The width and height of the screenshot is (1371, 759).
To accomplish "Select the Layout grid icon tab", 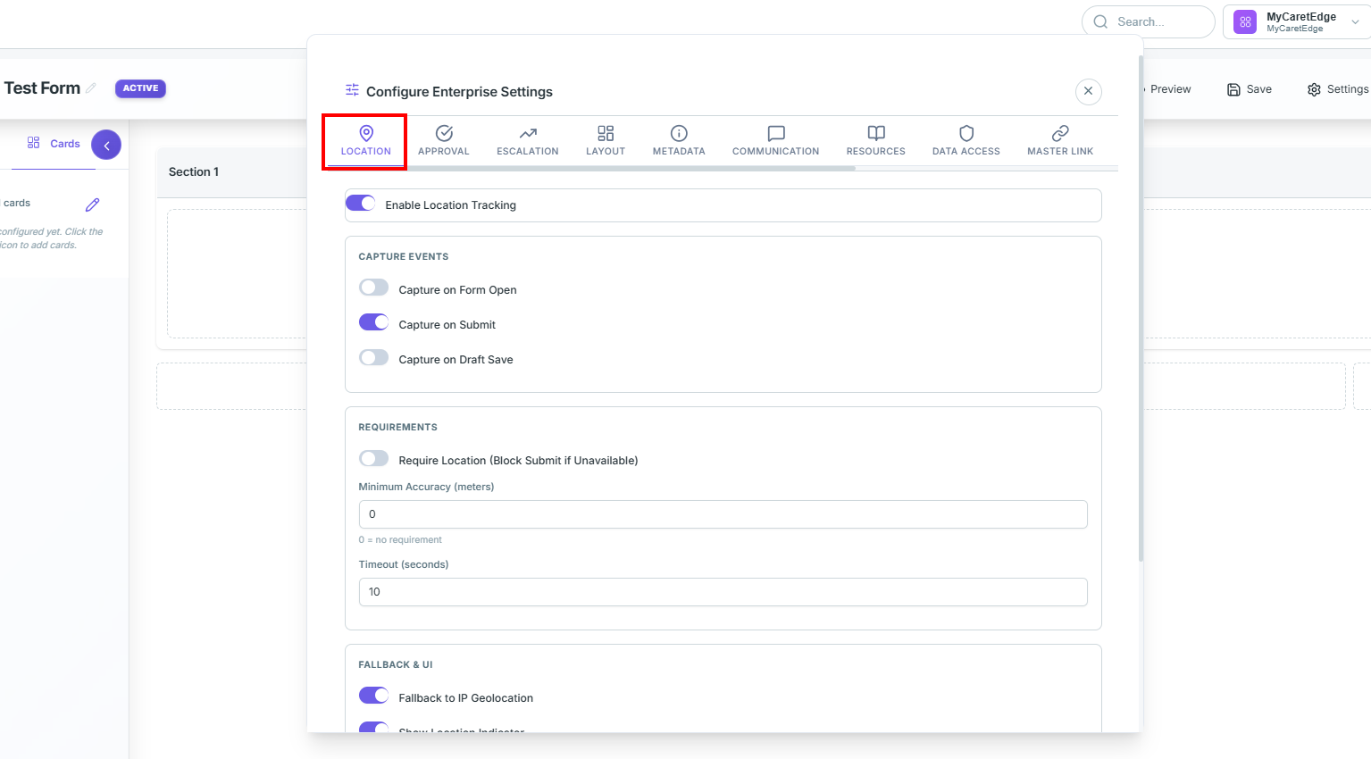I will [x=606, y=141].
